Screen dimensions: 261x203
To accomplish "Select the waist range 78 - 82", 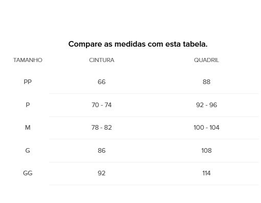I will [101, 128].
